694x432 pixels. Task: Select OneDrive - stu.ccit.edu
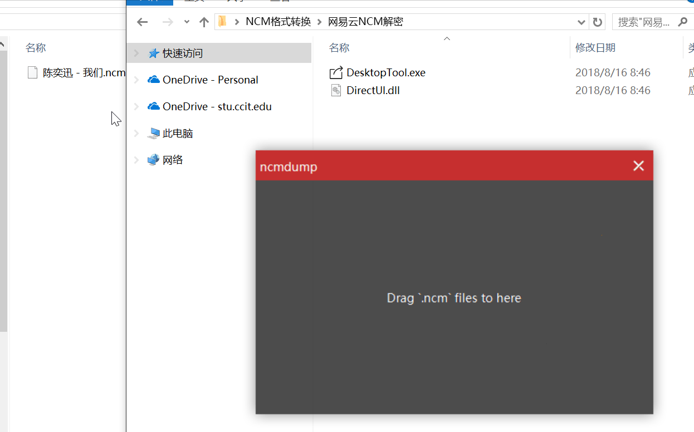click(x=217, y=106)
